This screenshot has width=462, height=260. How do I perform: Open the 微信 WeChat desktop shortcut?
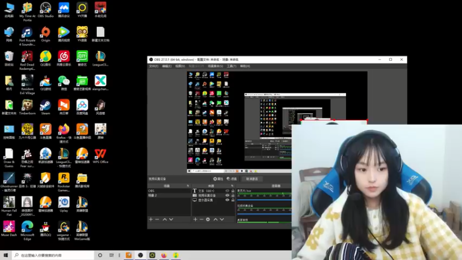[64, 83]
